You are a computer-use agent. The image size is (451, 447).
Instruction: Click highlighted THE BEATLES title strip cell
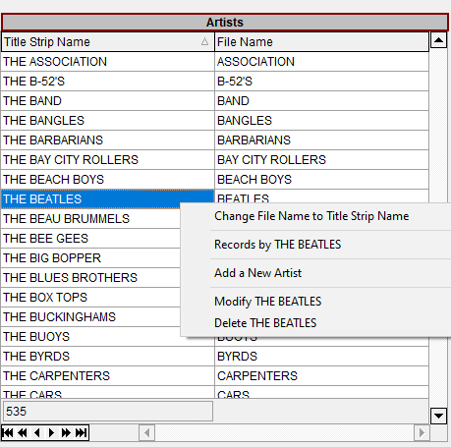coord(108,199)
